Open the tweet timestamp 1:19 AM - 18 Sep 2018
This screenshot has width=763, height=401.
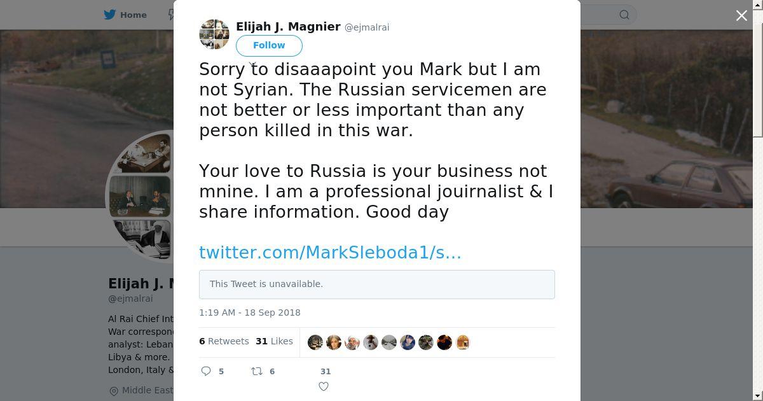(250, 313)
